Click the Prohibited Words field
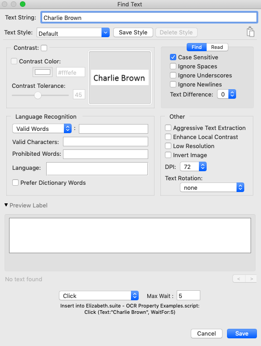The image size is (261, 346). coord(105,154)
